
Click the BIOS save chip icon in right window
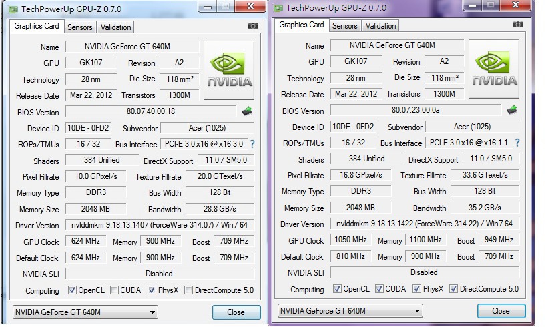(512, 110)
